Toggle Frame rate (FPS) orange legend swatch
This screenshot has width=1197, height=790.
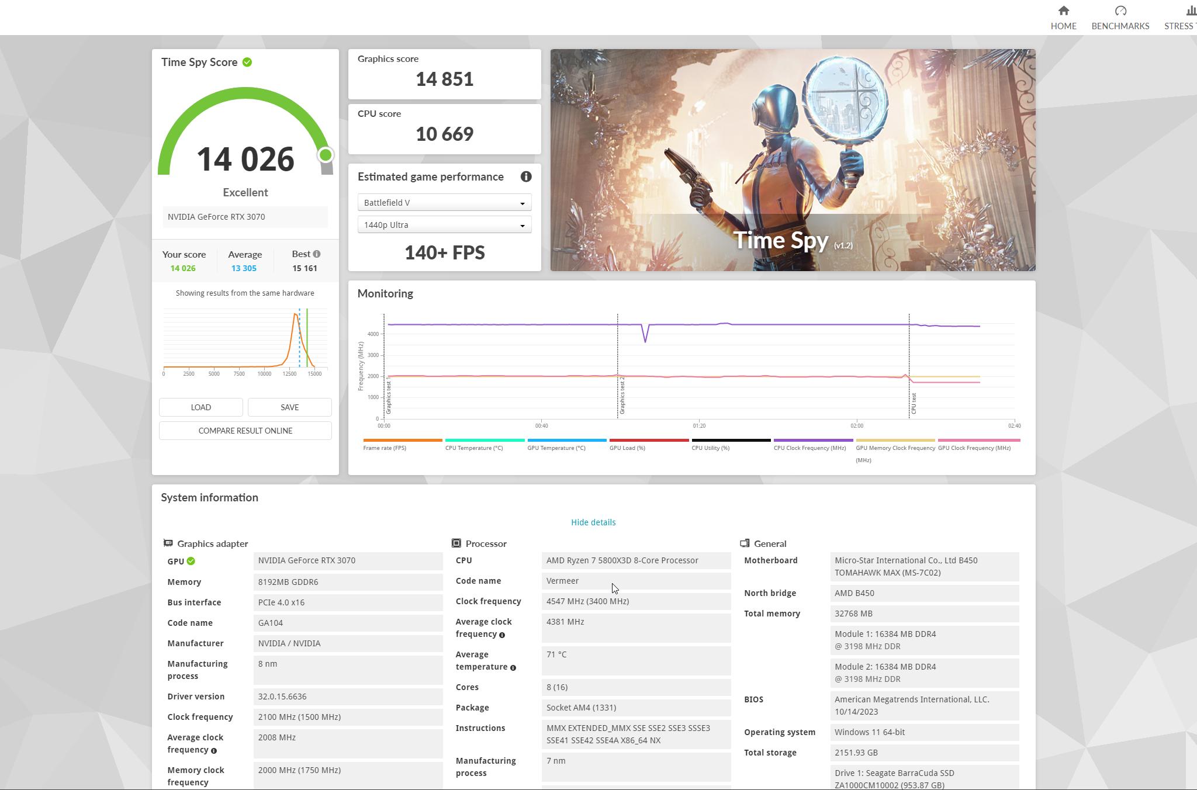click(403, 440)
